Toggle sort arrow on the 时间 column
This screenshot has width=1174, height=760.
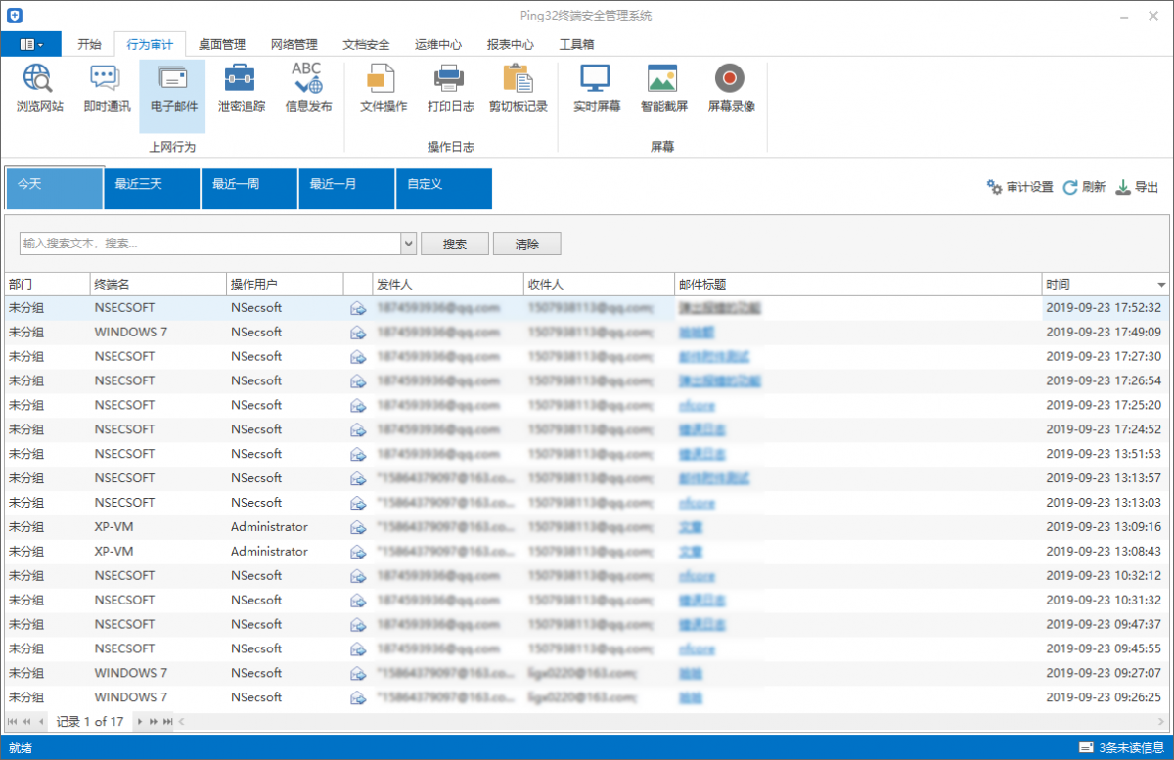(1161, 285)
